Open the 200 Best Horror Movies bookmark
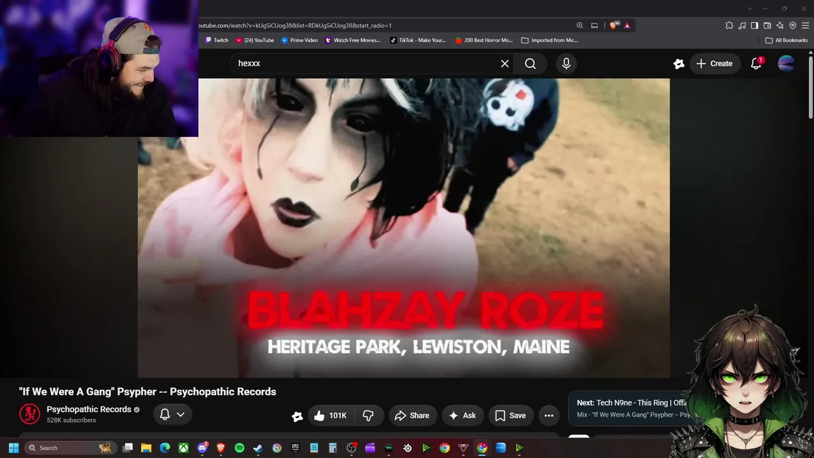Screen dimensions: 814x458 (483, 40)
